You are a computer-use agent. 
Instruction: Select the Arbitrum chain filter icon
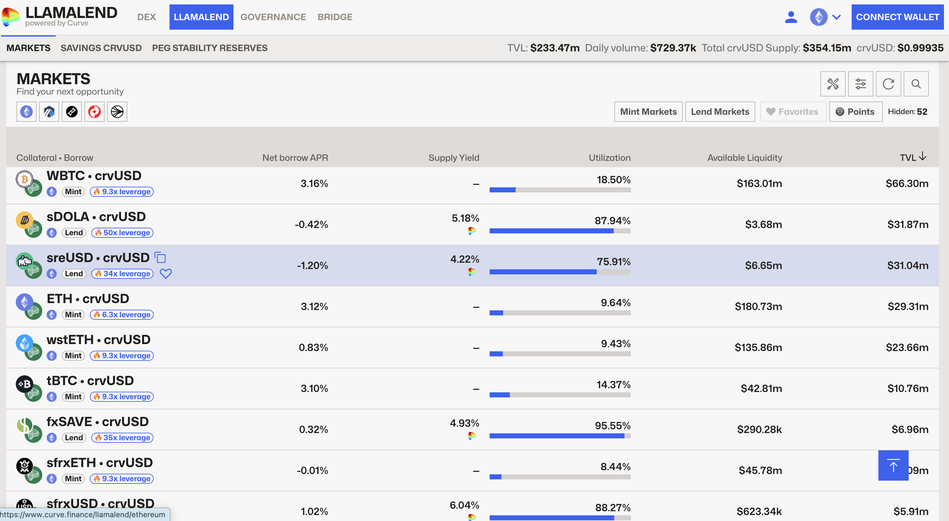point(49,112)
